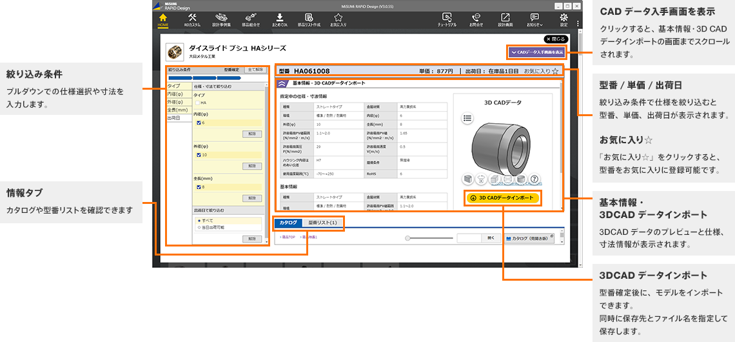This screenshot has height=342, width=735.
Task: Collapse the 基本情報・3D CADデータインポート section
Action: pyautogui.click(x=282, y=83)
